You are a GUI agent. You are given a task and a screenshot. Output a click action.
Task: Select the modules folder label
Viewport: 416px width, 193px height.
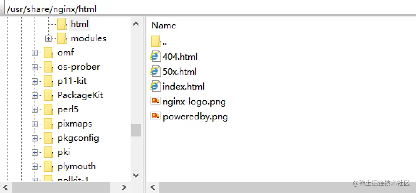pos(89,38)
